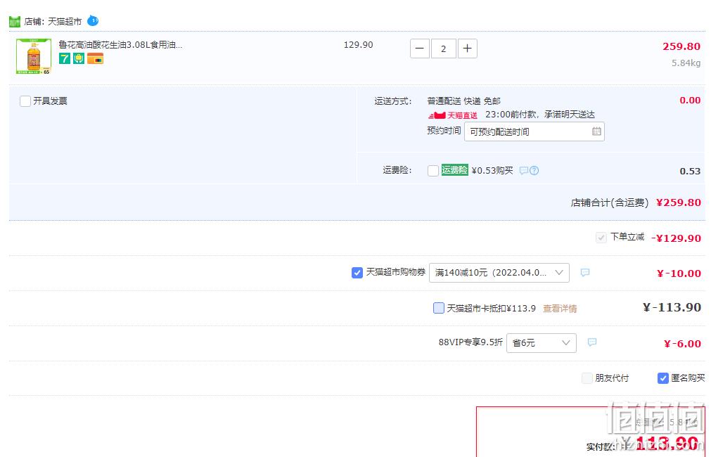
Task: Click the orange card payment badge
Action: point(95,58)
